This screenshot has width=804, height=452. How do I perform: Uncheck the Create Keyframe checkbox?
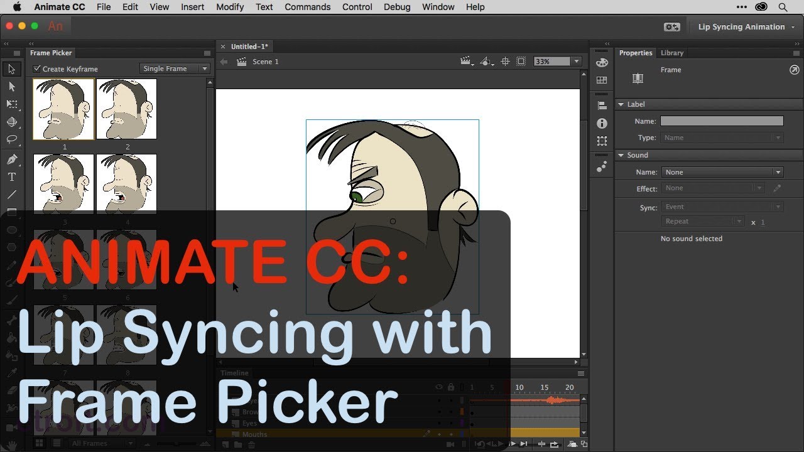(x=37, y=68)
